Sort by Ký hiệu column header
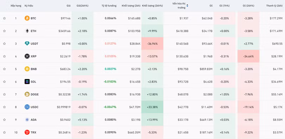The height and width of the screenshot is (139, 285). pos(29,6)
